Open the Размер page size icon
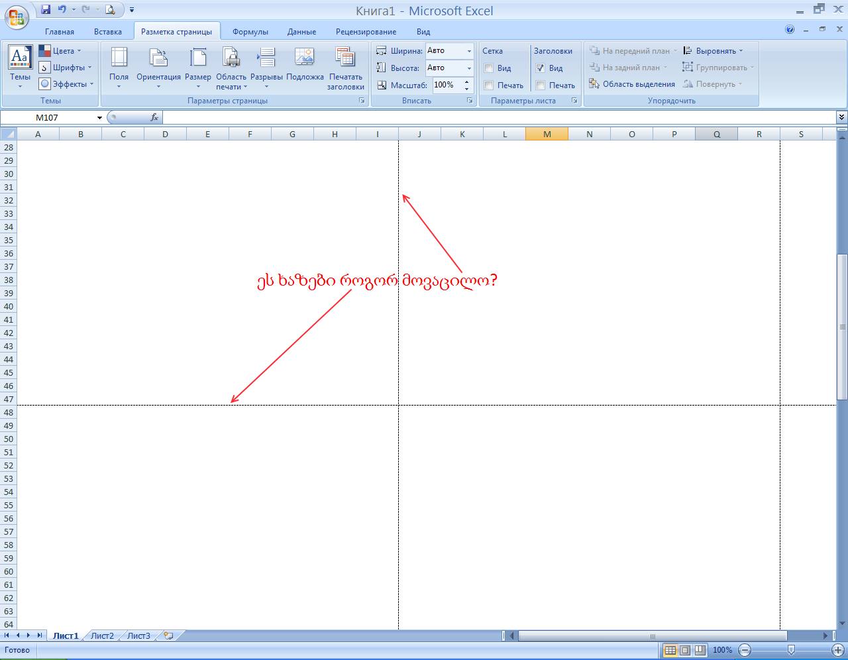Screen dimensions: 848x660 coord(197,58)
